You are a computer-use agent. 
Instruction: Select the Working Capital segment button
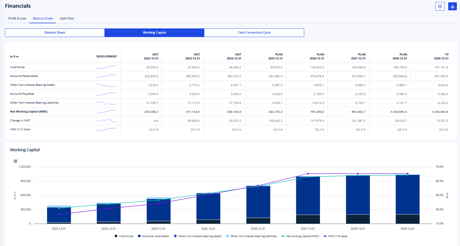(x=154, y=32)
